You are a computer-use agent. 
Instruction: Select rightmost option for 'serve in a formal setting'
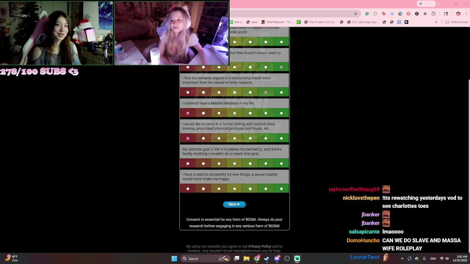click(281, 138)
